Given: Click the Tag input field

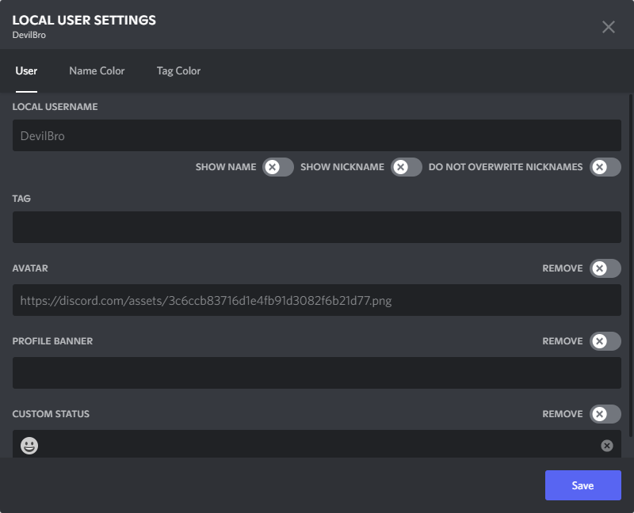Looking at the screenshot, I should [x=317, y=227].
